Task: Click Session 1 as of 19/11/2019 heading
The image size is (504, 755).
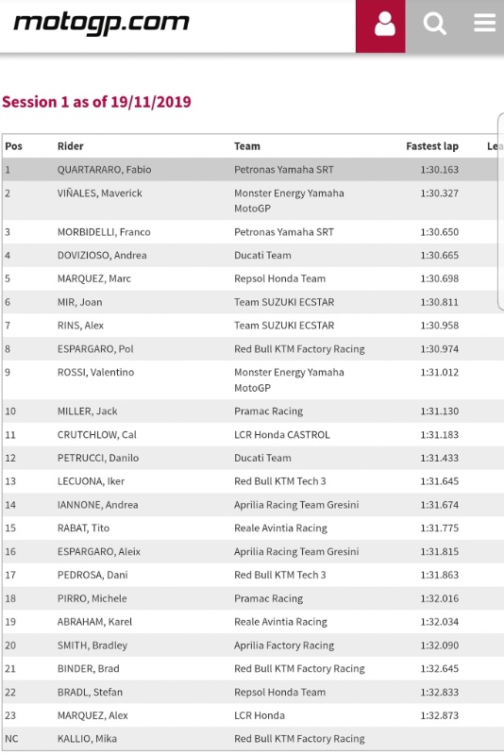Action: (97, 102)
